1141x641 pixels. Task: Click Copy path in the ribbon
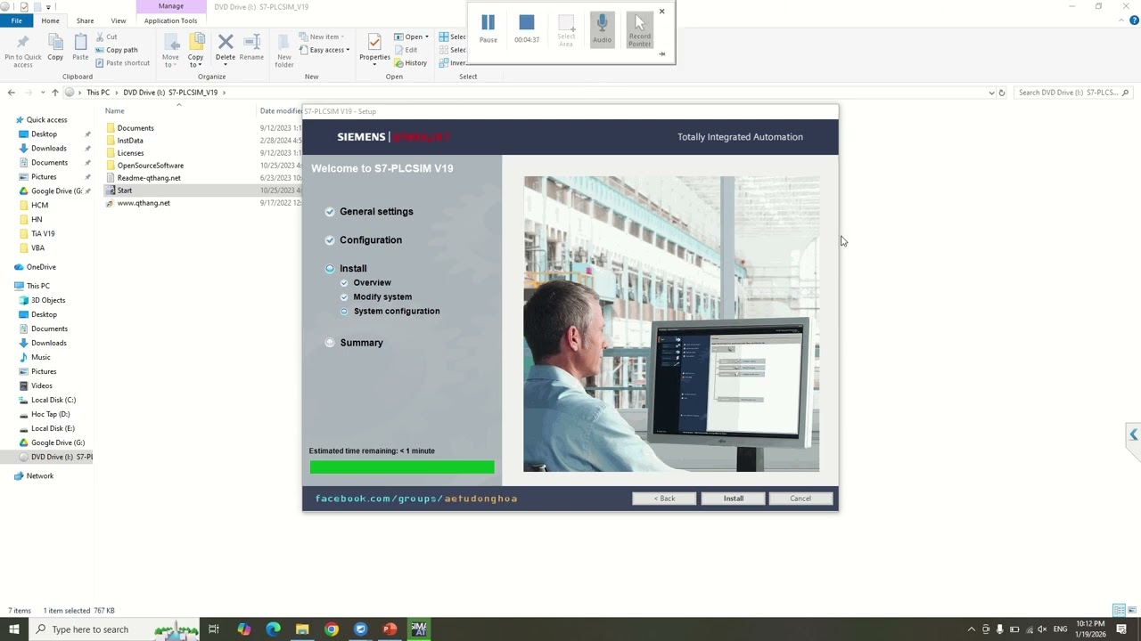(x=116, y=50)
